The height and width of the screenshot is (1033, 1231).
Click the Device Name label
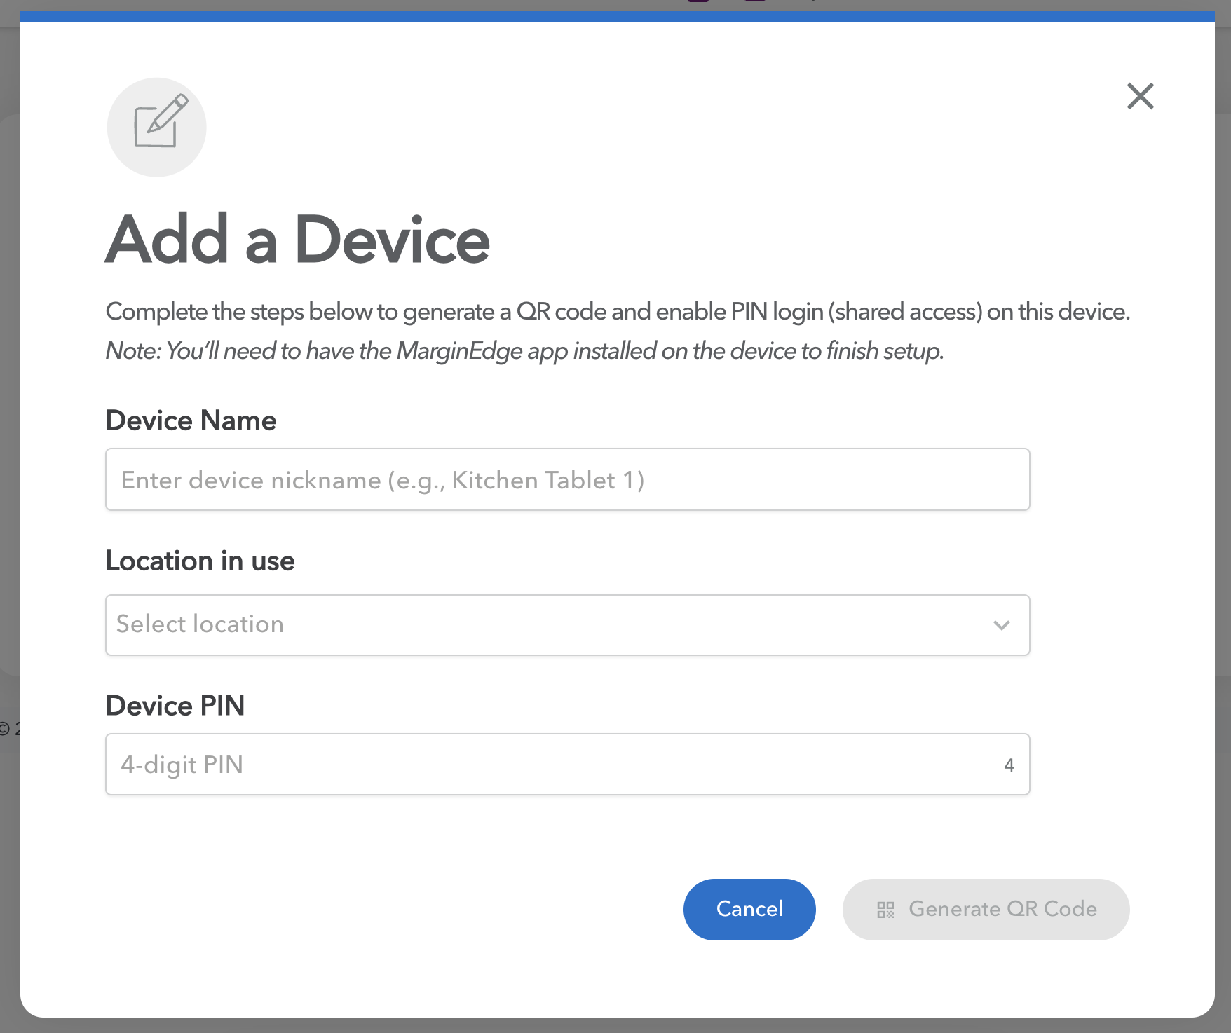[191, 421]
